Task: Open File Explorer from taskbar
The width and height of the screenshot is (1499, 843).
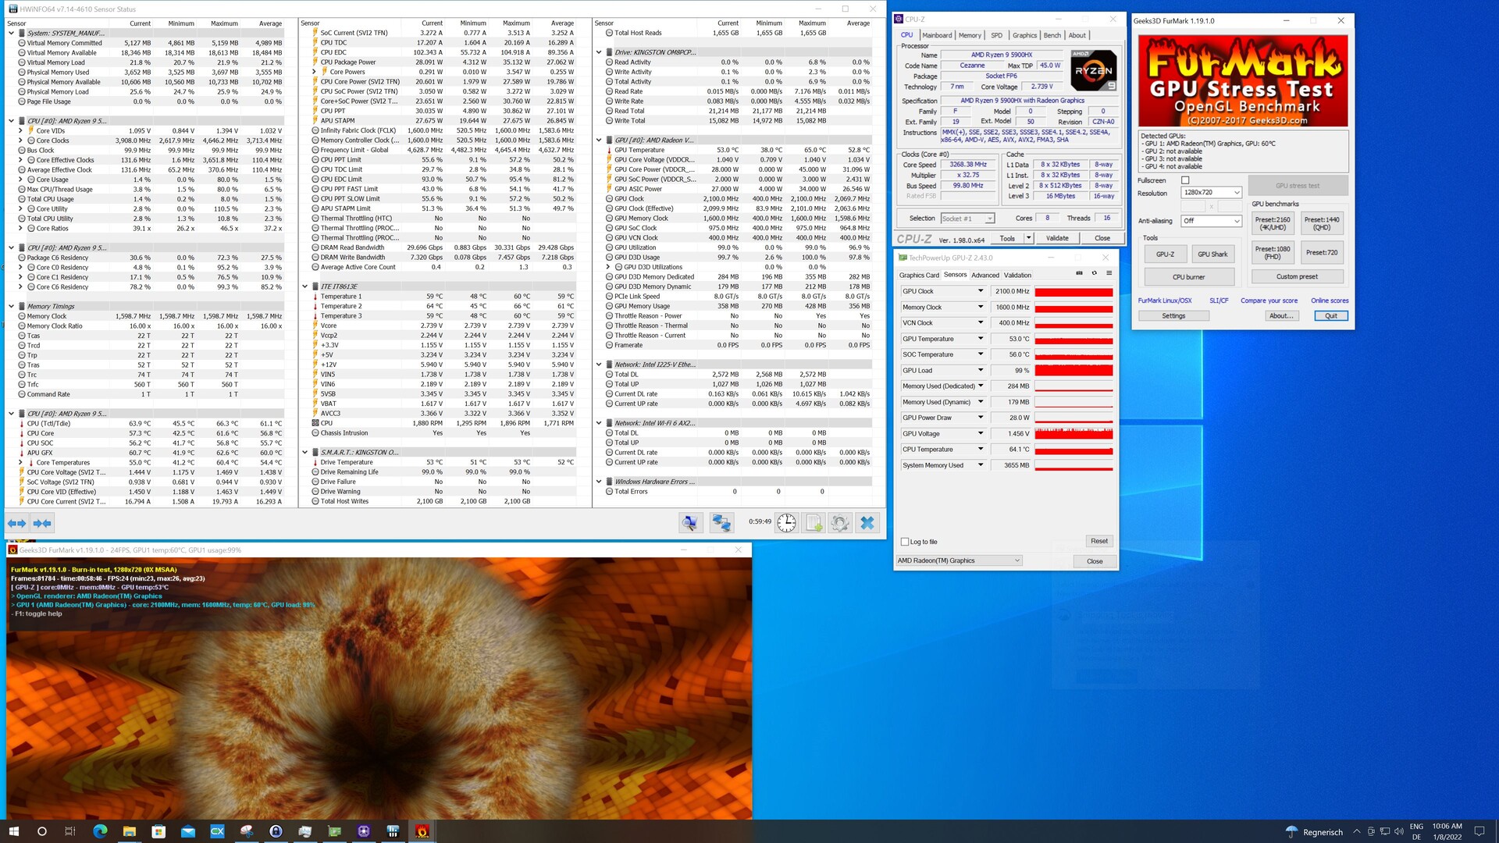Action: [130, 831]
